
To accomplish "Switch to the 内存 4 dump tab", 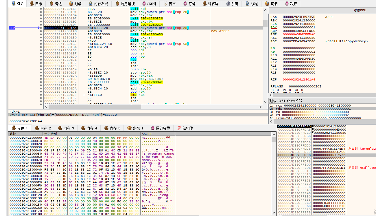I will [89, 128].
